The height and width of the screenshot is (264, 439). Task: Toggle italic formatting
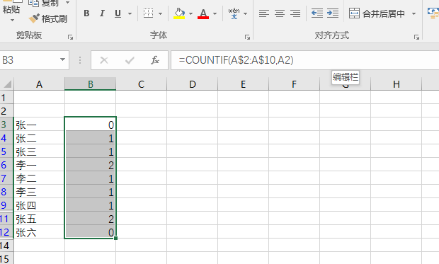tap(102, 13)
